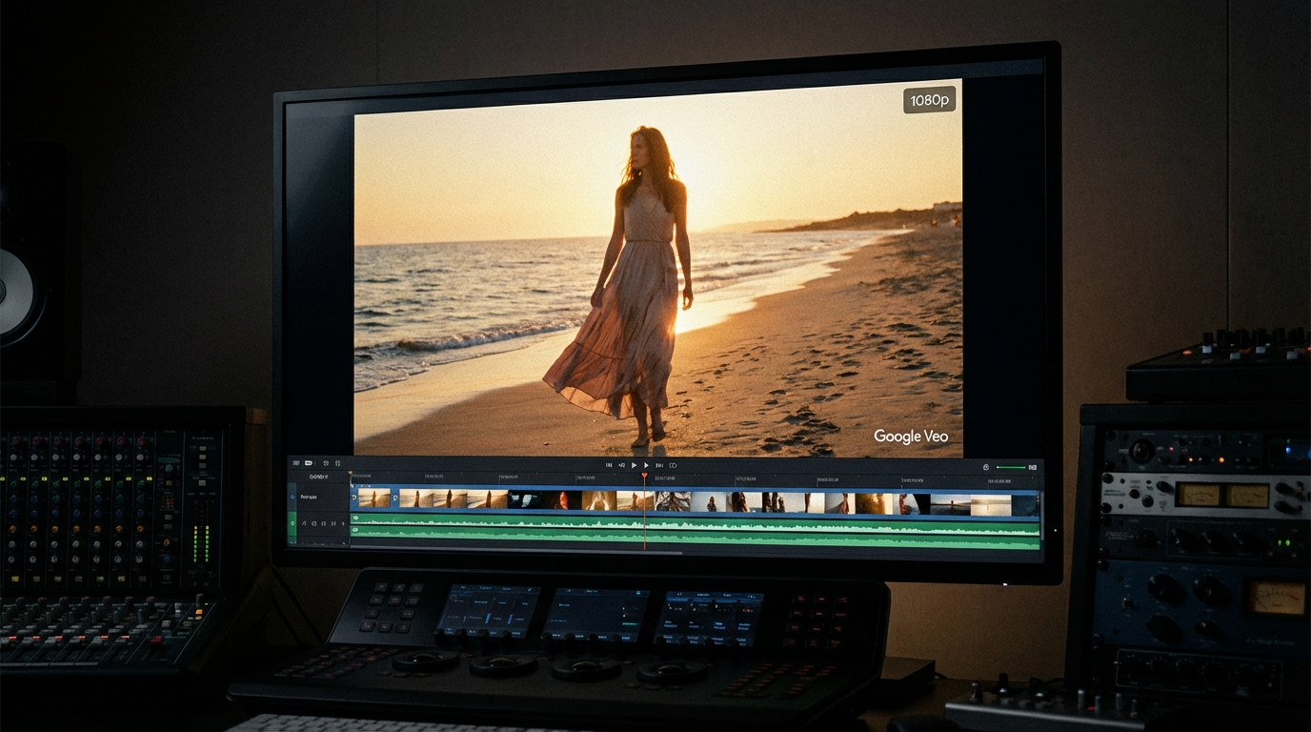Select the 1/2 speed playback control
The width and height of the screenshot is (1311, 732).
click(x=621, y=465)
